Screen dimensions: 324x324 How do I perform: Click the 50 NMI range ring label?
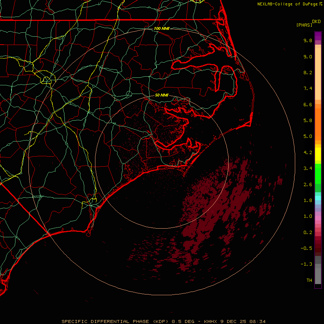click(162, 95)
